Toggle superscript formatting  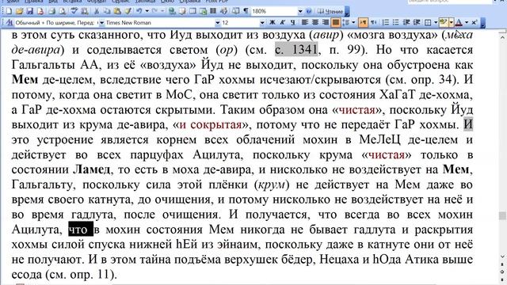(474, 22)
